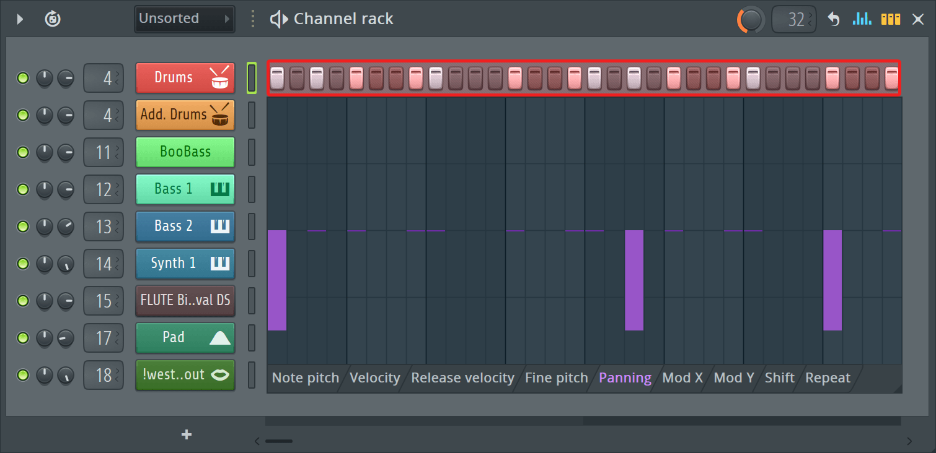Image resolution: width=936 pixels, height=453 pixels.
Task: Click the first step button in Drums sequencer
Action: 277,78
